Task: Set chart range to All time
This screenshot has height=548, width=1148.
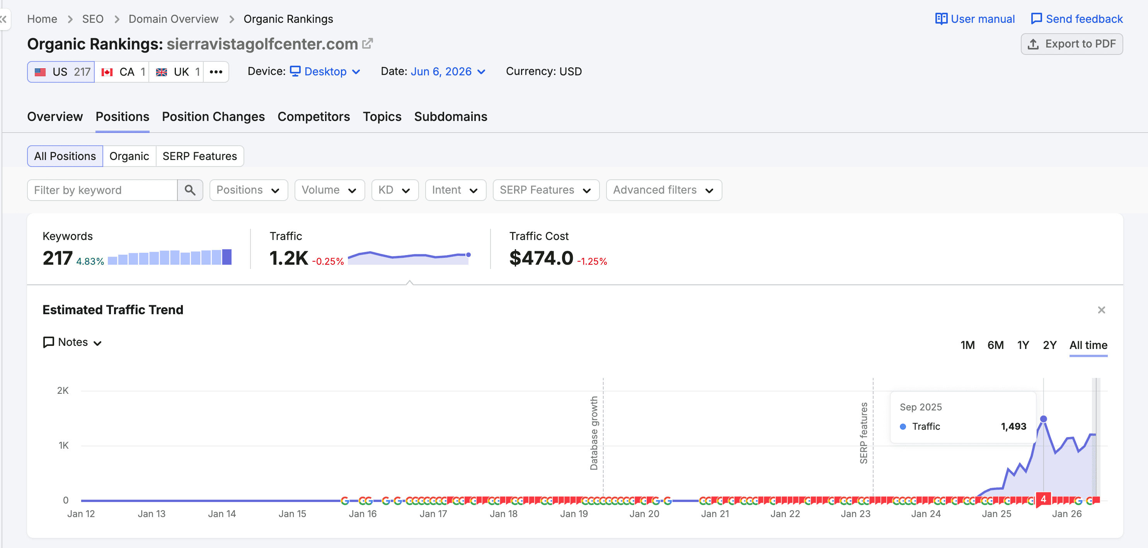Action: point(1088,345)
